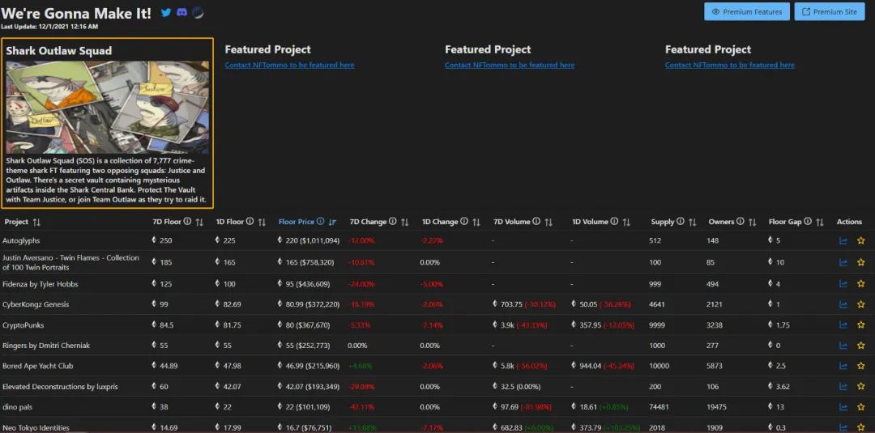Screen dimensions: 875x433
Task: Star the CryptoPunks row
Action: point(860,325)
